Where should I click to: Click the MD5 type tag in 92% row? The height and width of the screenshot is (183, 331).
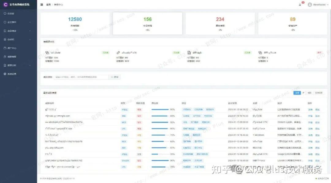(124, 122)
